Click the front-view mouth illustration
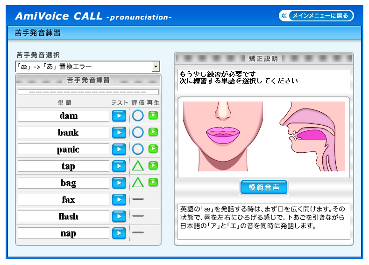 [223, 136]
